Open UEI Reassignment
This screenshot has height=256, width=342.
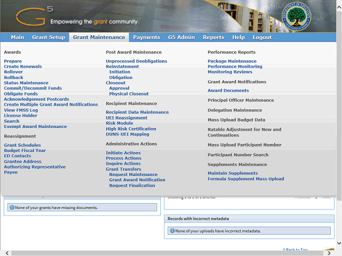(x=127, y=118)
